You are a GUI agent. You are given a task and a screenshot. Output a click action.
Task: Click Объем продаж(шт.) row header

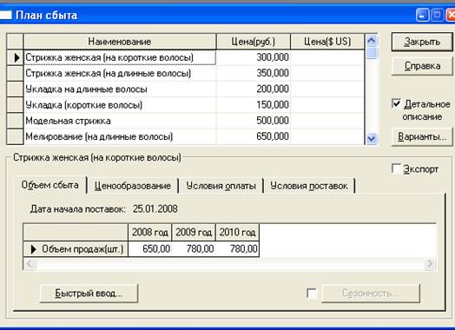coord(76,249)
